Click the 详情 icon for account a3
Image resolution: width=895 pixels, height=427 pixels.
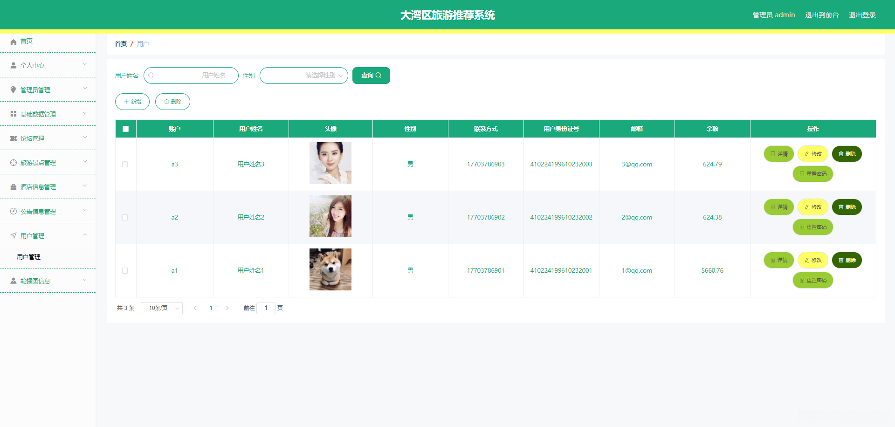[773, 154]
